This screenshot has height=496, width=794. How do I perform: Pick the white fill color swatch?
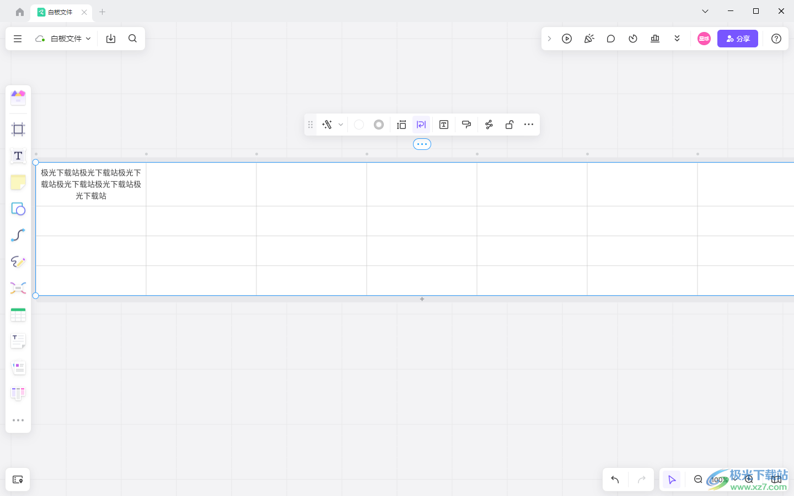coord(359,125)
